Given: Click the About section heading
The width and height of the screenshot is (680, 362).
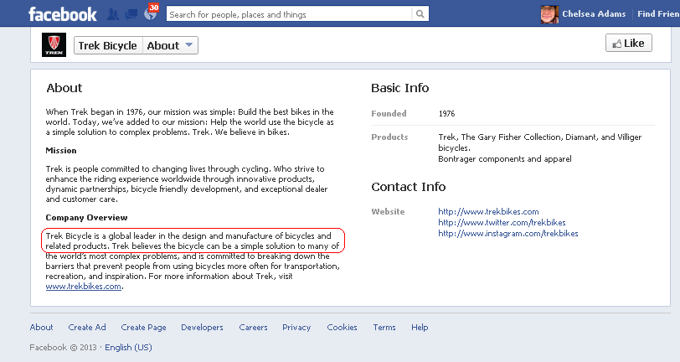Looking at the screenshot, I should [64, 88].
